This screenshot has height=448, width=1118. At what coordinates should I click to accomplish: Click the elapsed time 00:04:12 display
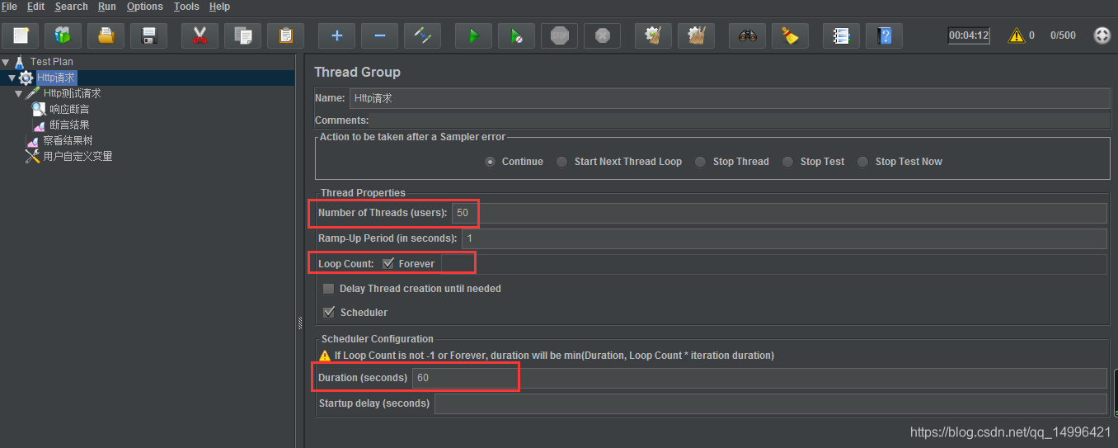(x=969, y=35)
